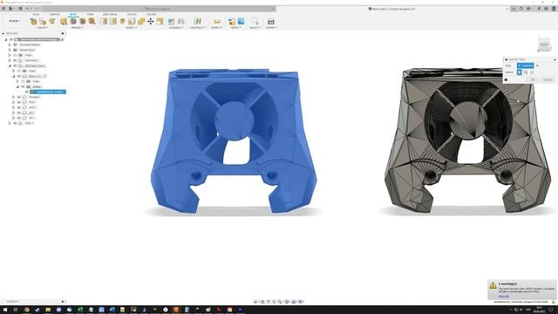
Task: Open the CREATE group dropdown
Action: [x=42, y=27]
